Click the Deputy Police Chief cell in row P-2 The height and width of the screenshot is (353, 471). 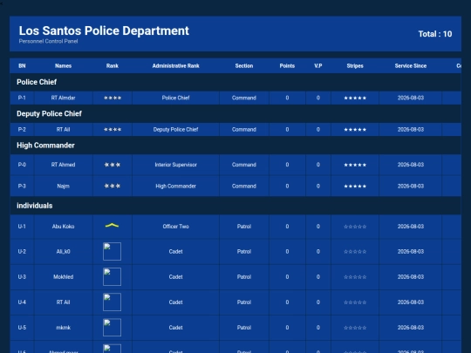click(x=175, y=130)
